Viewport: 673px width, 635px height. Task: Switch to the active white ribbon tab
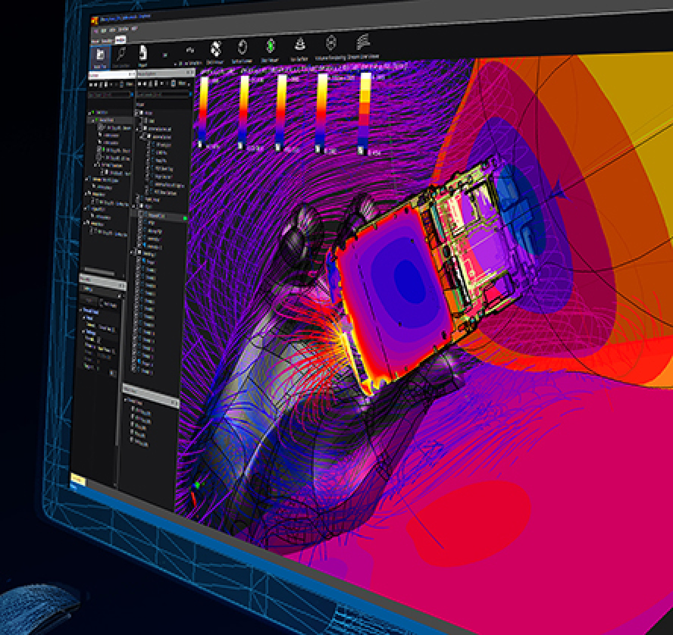120,39
